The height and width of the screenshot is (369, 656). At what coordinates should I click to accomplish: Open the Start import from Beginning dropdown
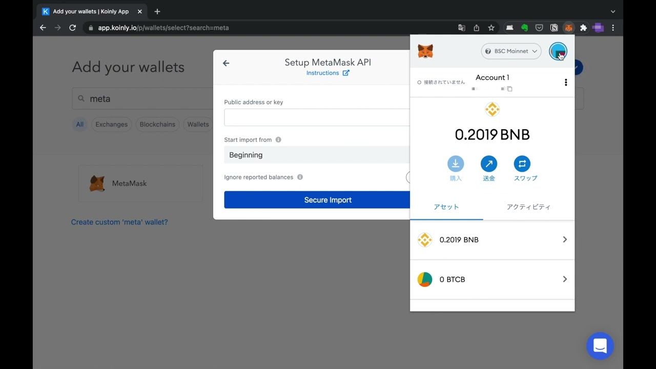317,155
